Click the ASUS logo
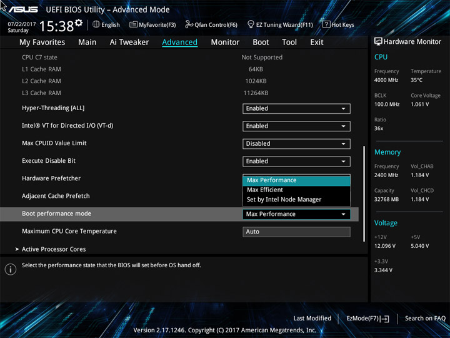The image size is (450, 338). 23,9
